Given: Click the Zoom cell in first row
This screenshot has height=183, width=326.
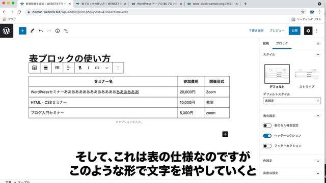Looking at the screenshot, I should click(216, 92).
